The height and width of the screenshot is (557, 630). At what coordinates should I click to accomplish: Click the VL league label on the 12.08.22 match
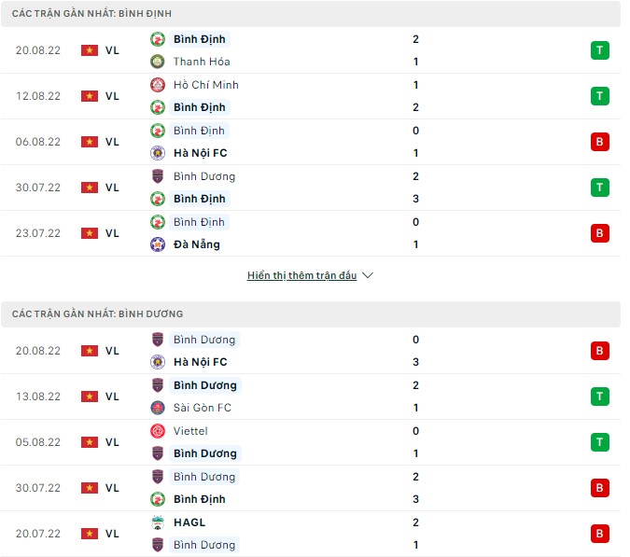pyautogui.click(x=112, y=96)
